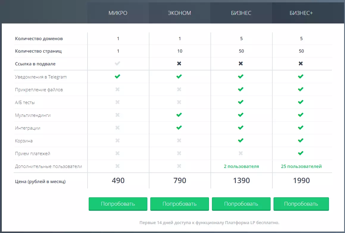Click the Корзина checkmark in БИЗНЕС column
Viewport: 345px width, 233px height.
click(241, 140)
